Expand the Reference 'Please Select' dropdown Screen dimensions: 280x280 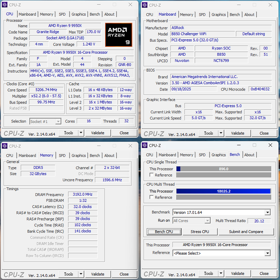click(267, 253)
